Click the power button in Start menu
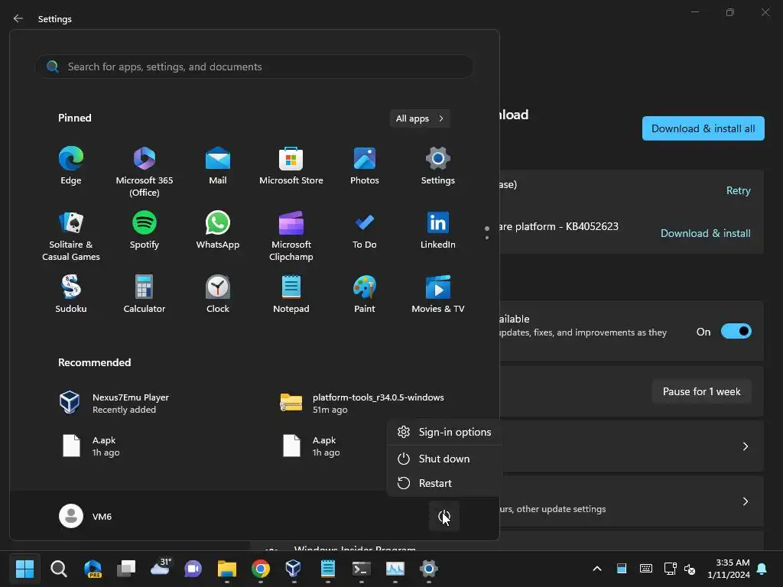This screenshot has width=783, height=587. 444,516
